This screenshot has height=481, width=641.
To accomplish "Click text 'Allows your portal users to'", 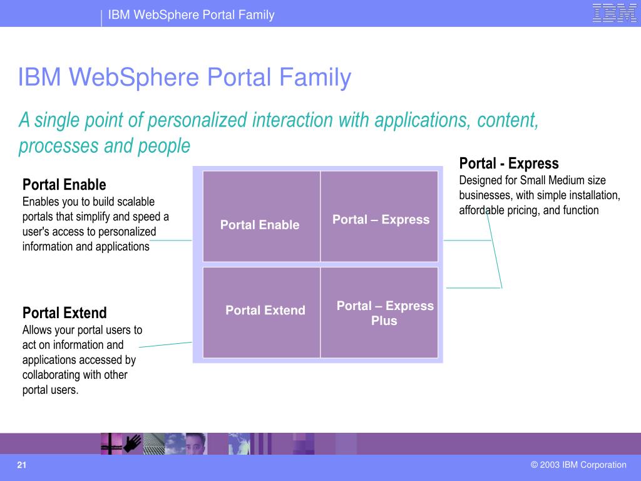I will point(82,330).
